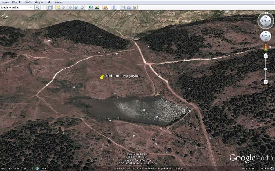Viewport: 275px width, 171px height.
Task: Open the Araçlar menu
Action: click(39, 2)
